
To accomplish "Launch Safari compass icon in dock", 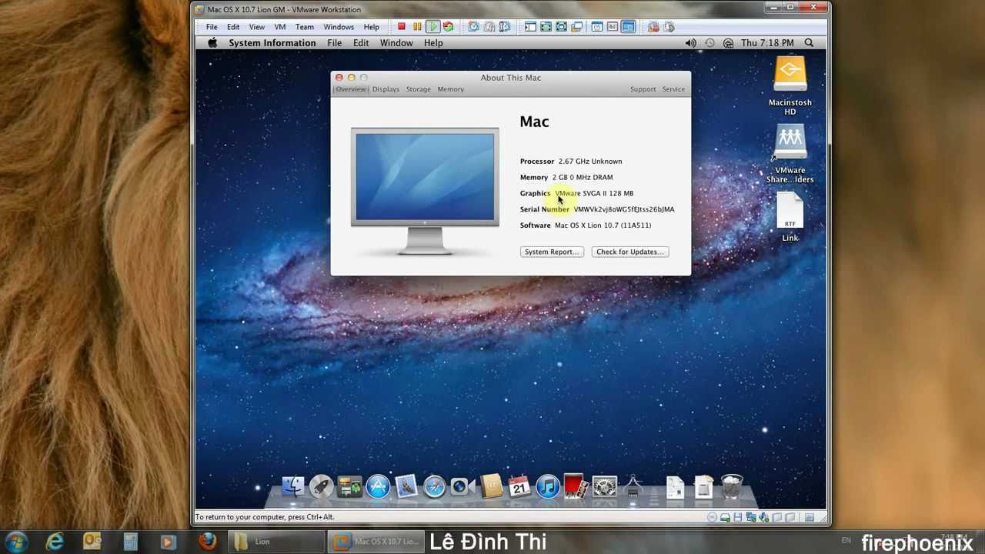I will click(x=435, y=486).
